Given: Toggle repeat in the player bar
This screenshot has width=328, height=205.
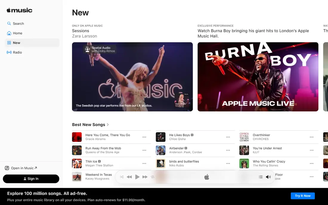Looking at the screenshot, I should 152,177.
